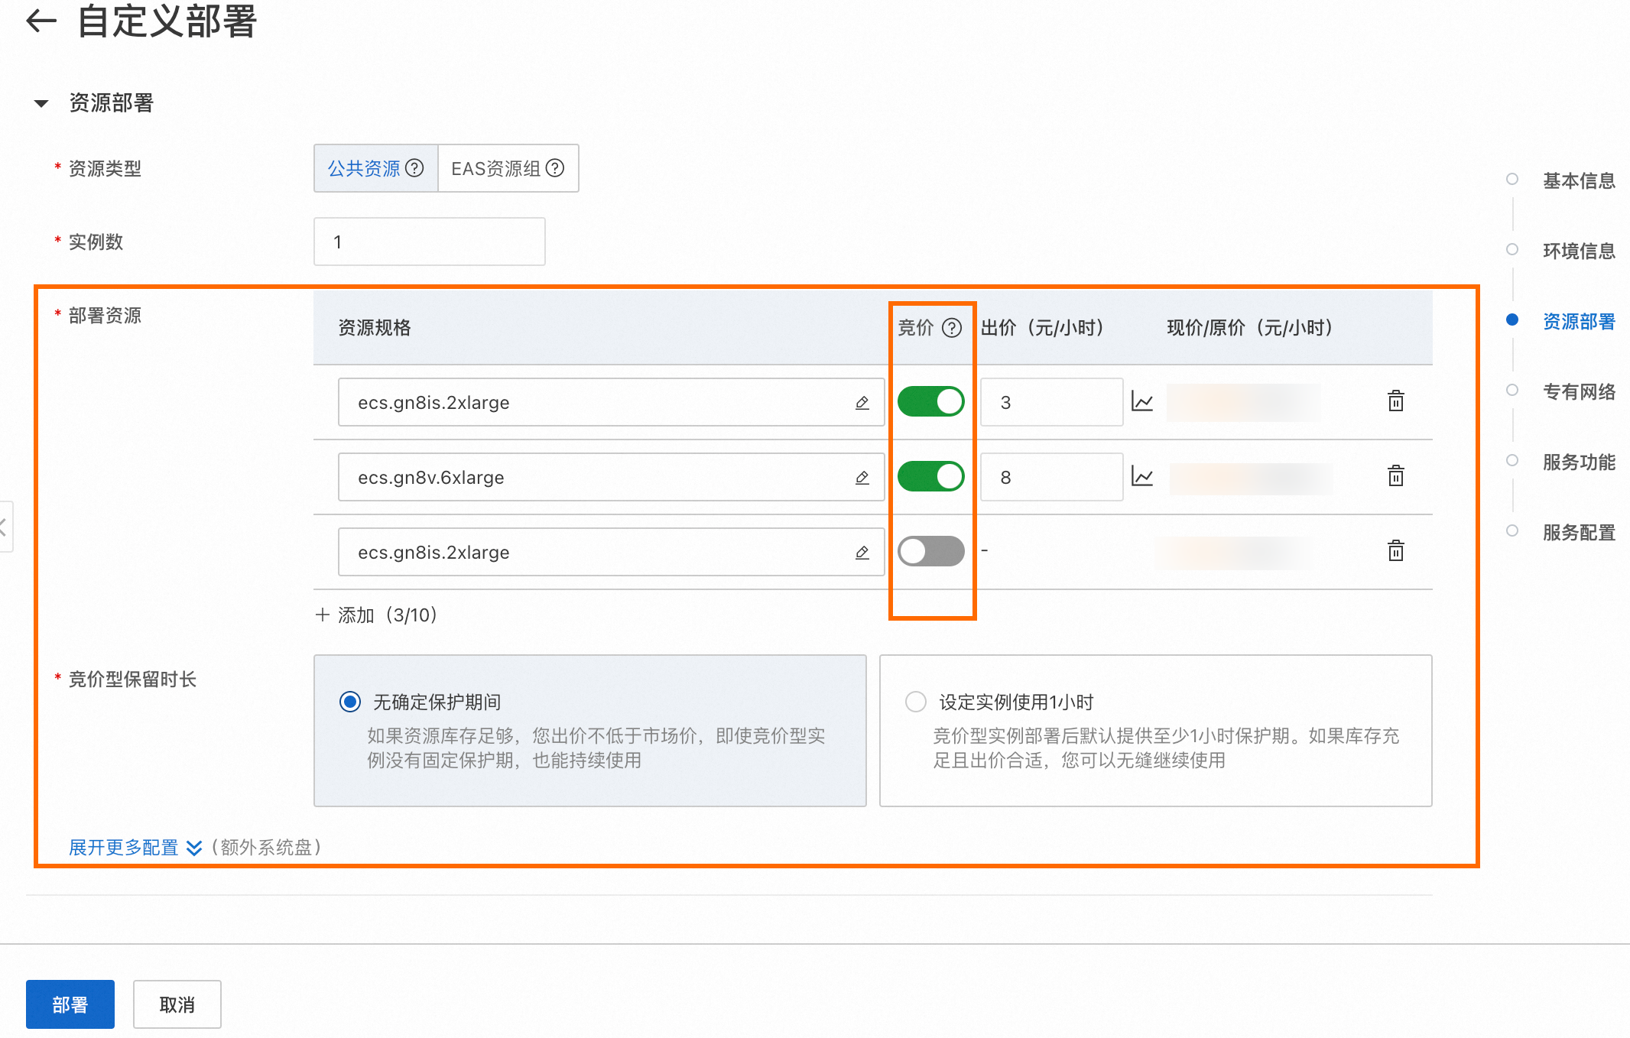Expand the collapsed left sidebar handle

pos(5,527)
